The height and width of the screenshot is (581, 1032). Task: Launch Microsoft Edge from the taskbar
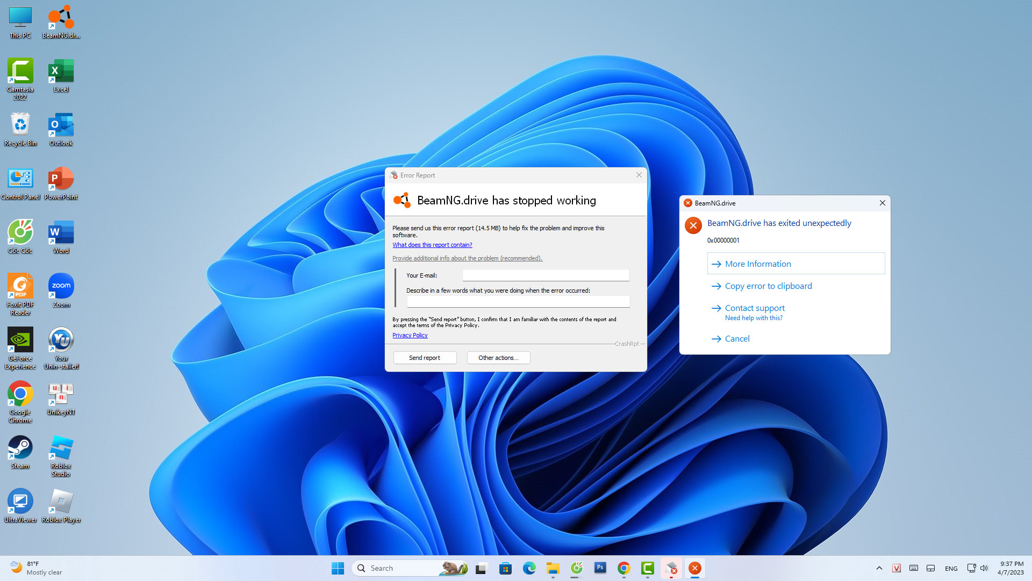pos(529,568)
